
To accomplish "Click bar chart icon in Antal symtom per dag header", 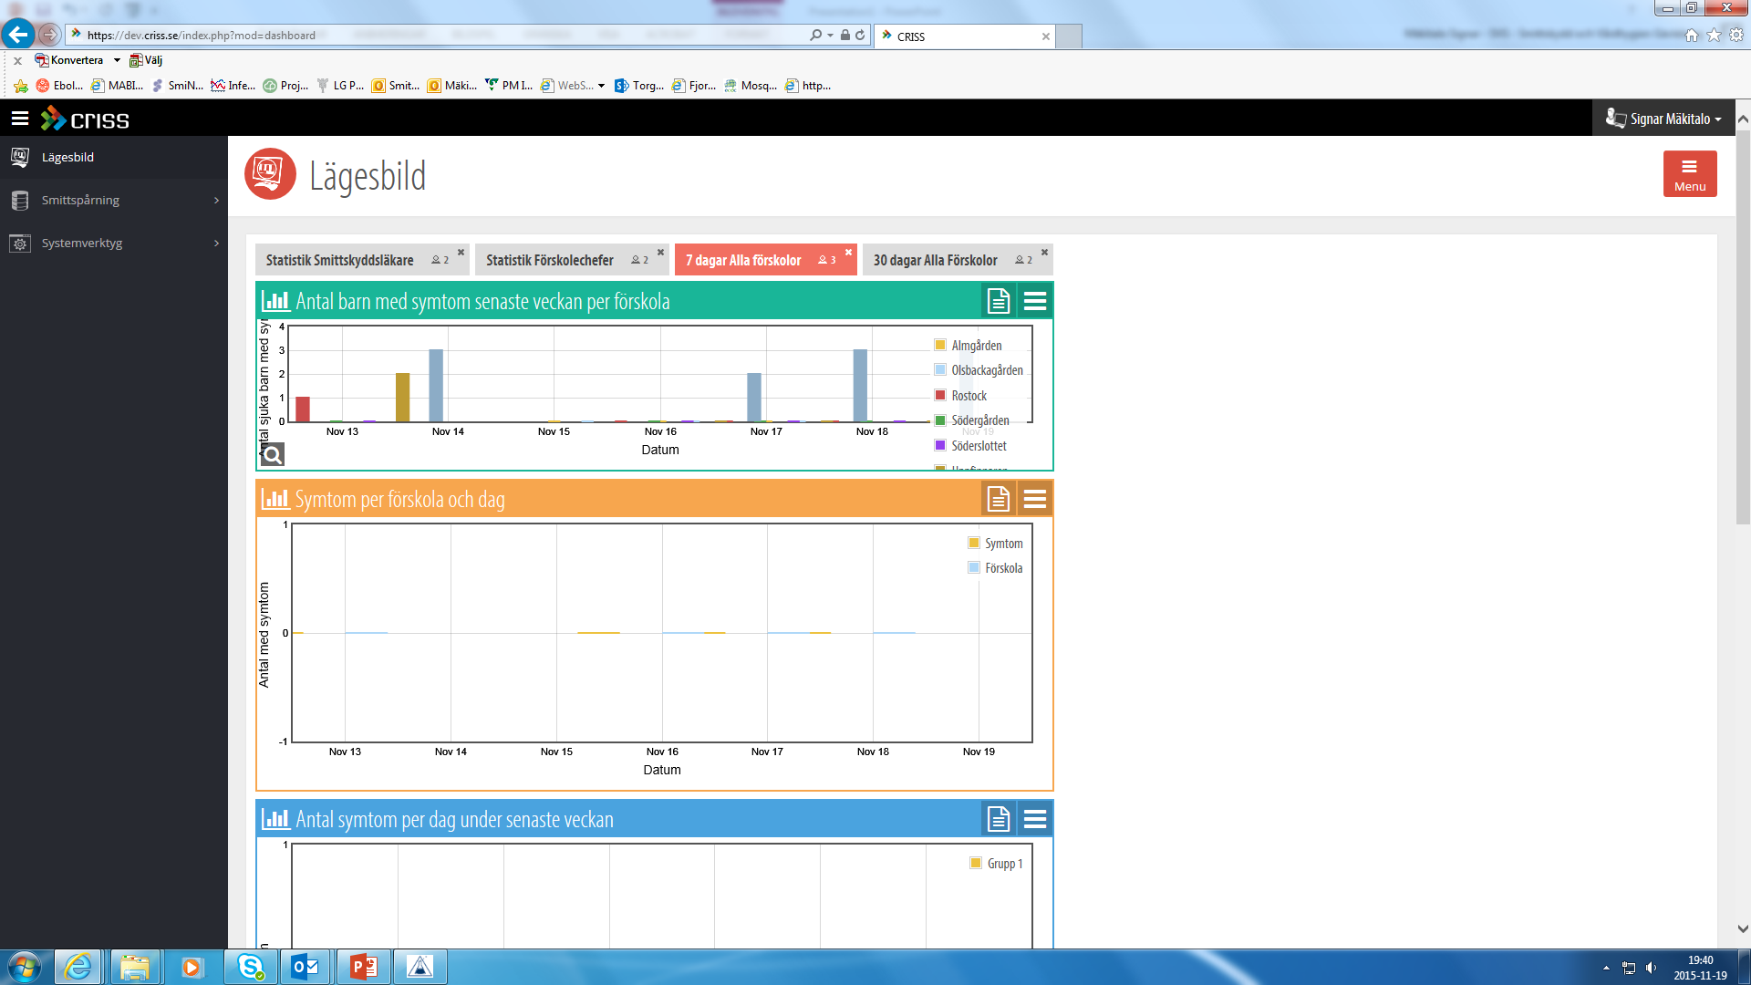I will [275, 819].
